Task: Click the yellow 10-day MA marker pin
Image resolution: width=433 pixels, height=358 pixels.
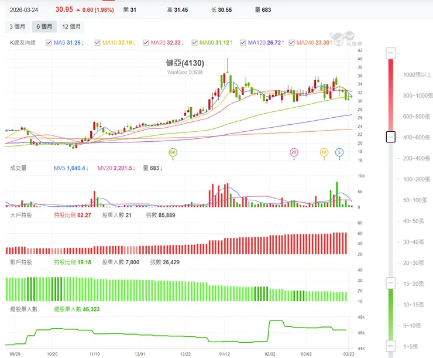Action: (324, 152)
